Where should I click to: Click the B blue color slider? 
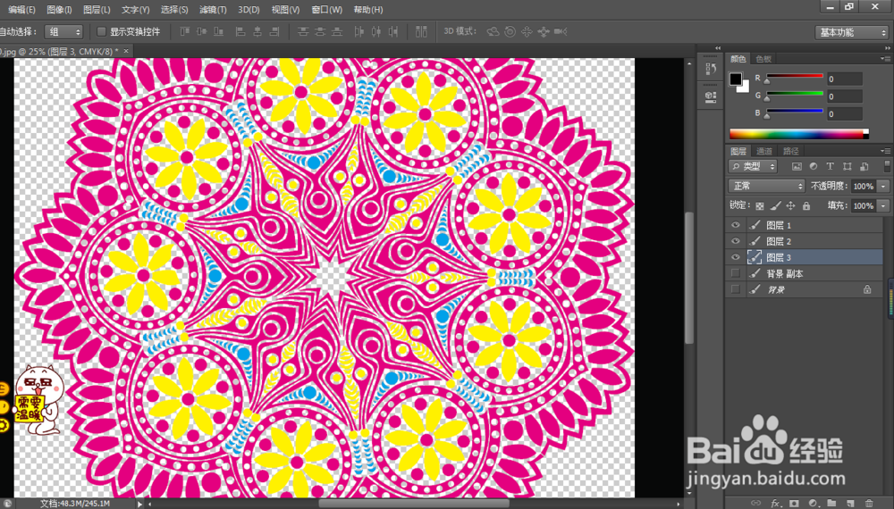[x=795, y=111]
